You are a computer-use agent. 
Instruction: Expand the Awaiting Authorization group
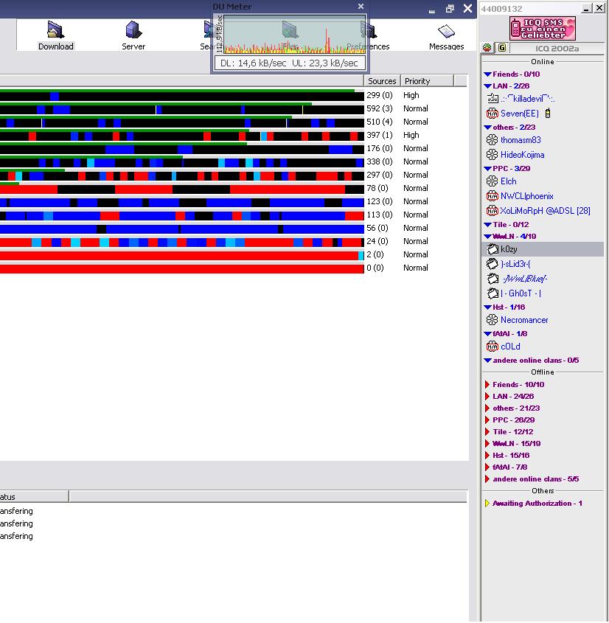(487, 504)
